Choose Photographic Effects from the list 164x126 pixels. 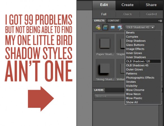click(143, 78)
